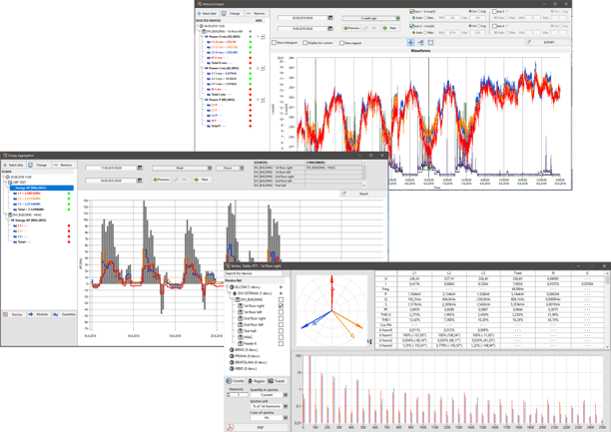Viewport: 611px width, 432px height.
Task: Click Previous button in Historical Graphs
Action: coord(351,28)
